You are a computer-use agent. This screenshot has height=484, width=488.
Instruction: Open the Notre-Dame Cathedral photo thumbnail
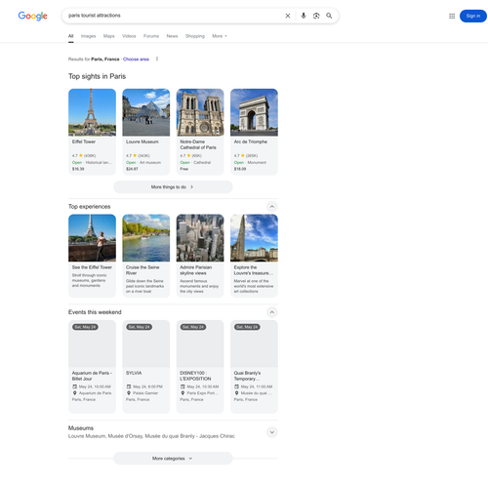pos(200,112)
